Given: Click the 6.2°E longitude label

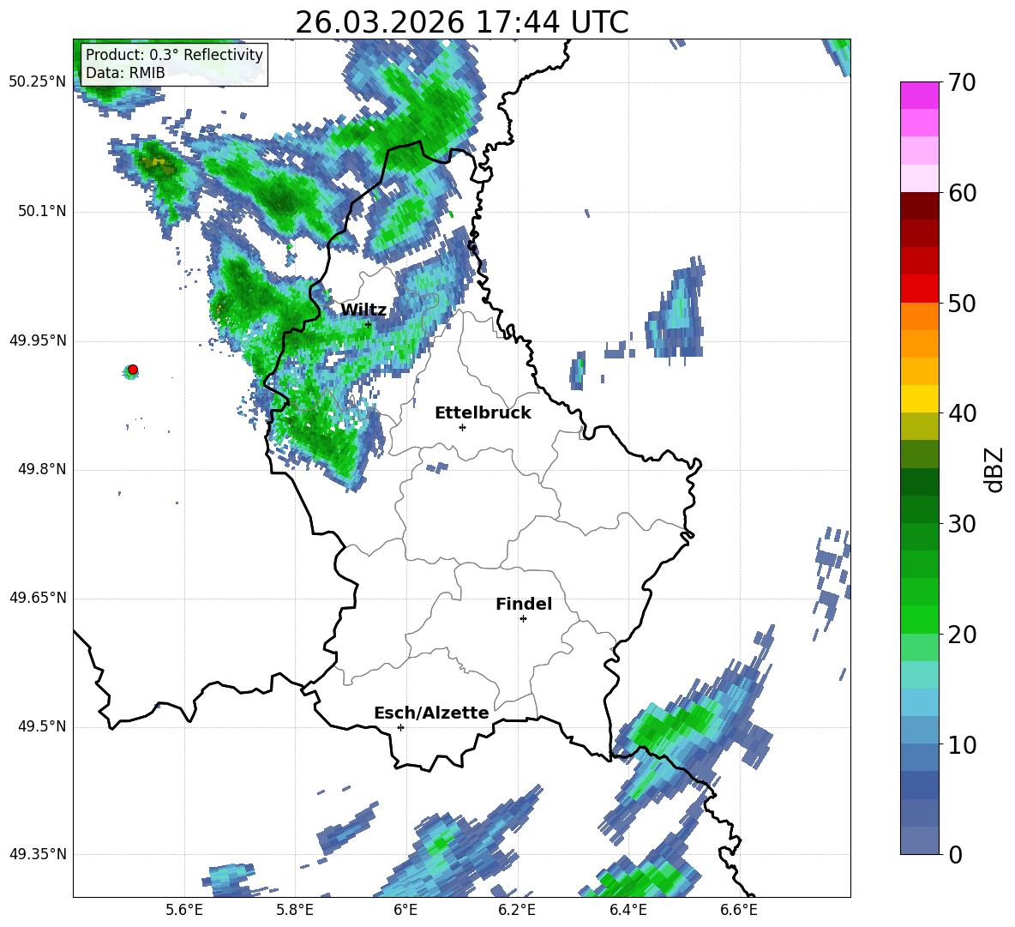Looking at the screenshot, I should pyautogui.click(x=517, y=910).
